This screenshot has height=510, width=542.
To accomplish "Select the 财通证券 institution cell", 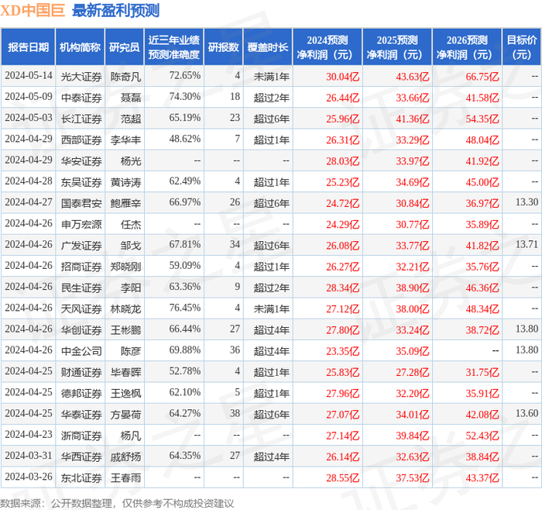I will click(81, 372).
